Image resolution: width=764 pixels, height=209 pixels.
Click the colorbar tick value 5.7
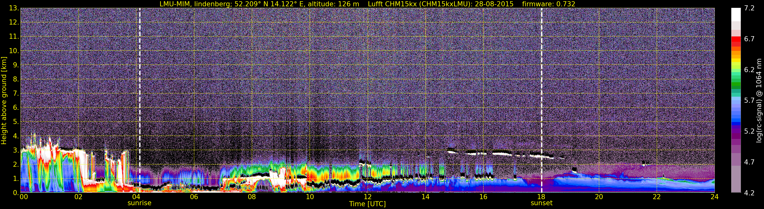[x=749, y=100]
